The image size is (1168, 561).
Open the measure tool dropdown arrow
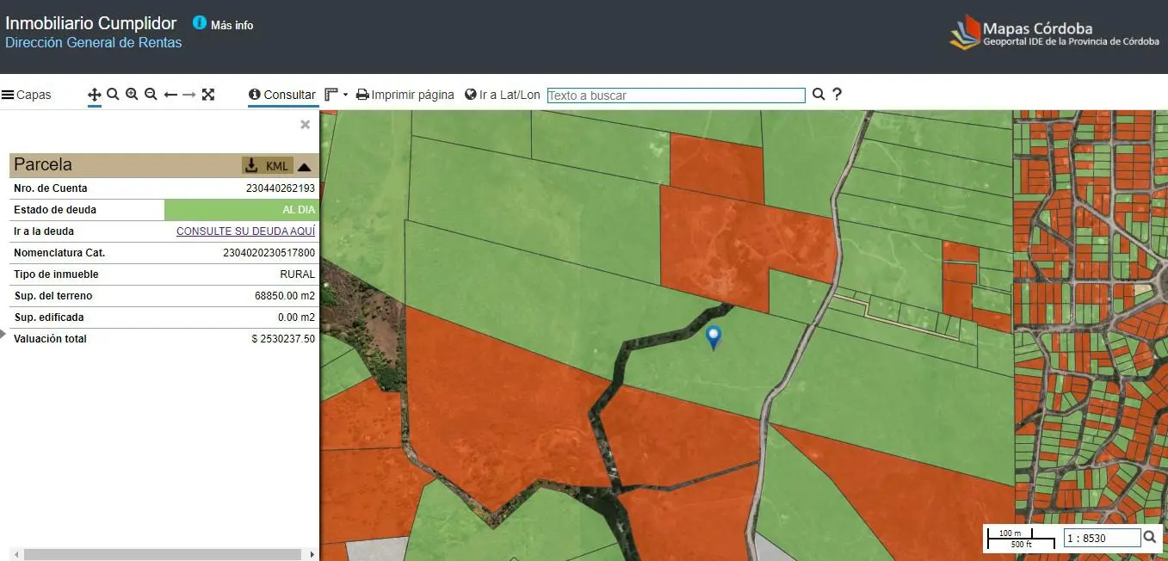click(345, 95)
